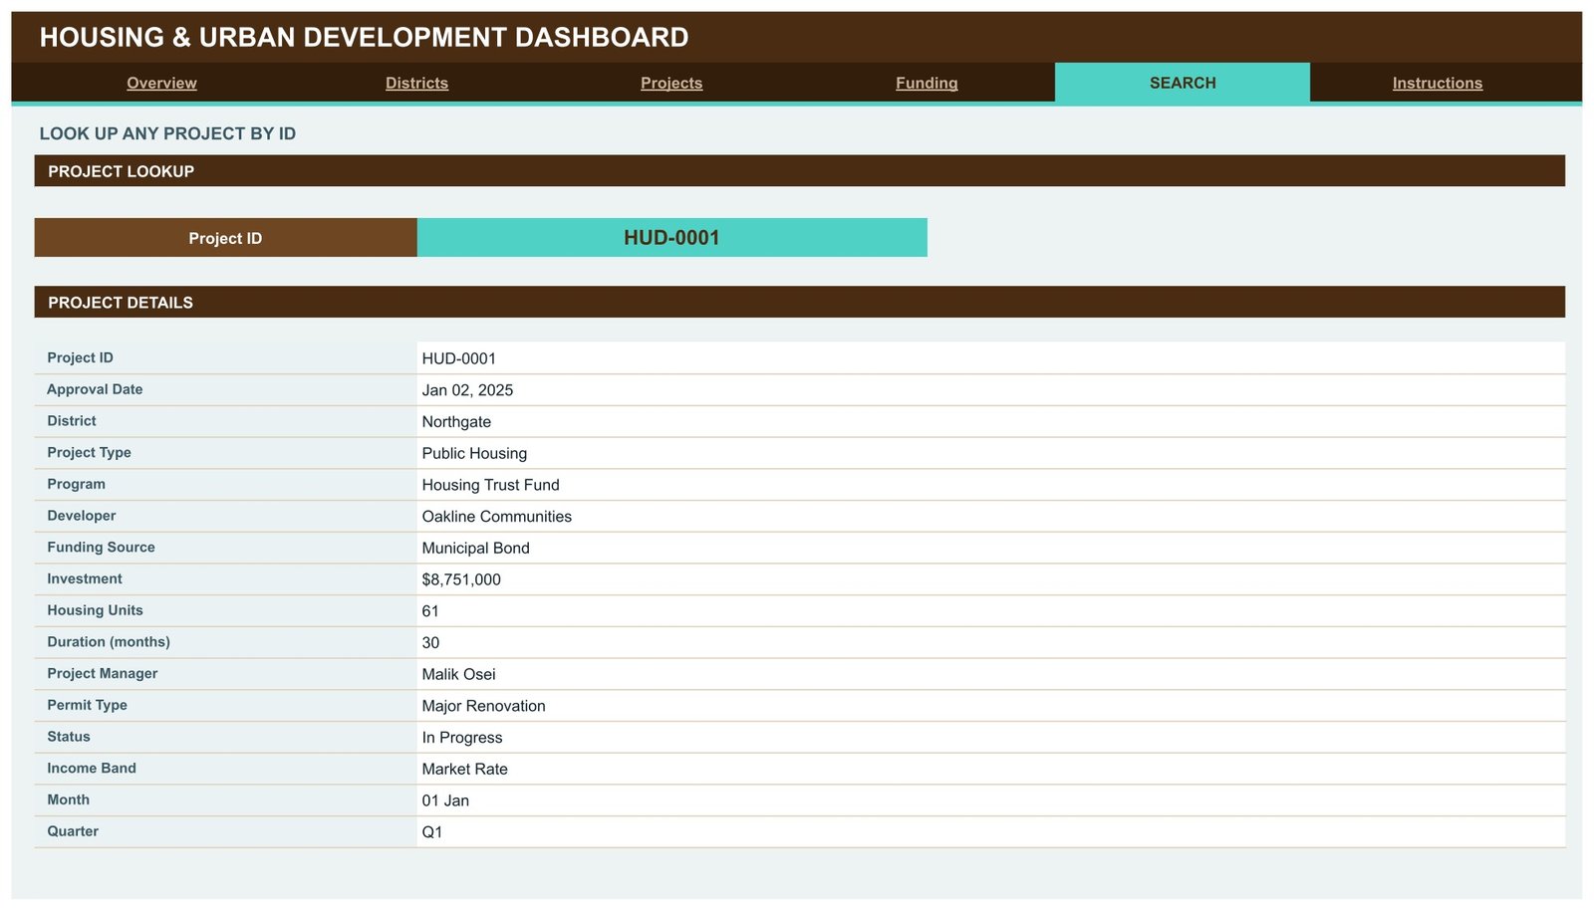Click the 'LOOK UP ANY PROJECT BY ID' subtitle

click(x=167, y=133)
